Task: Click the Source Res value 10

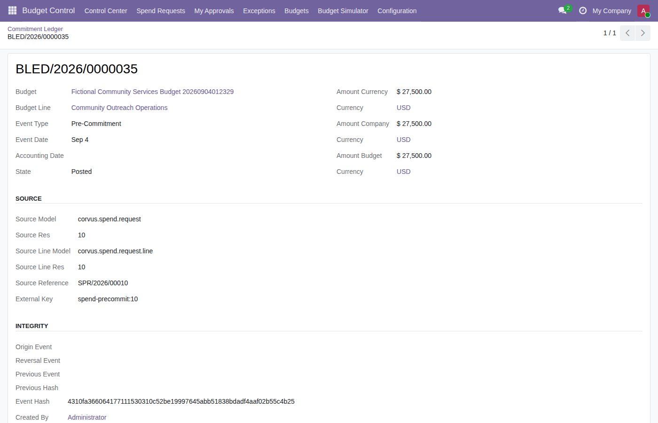Action: (x=82, y=235)
